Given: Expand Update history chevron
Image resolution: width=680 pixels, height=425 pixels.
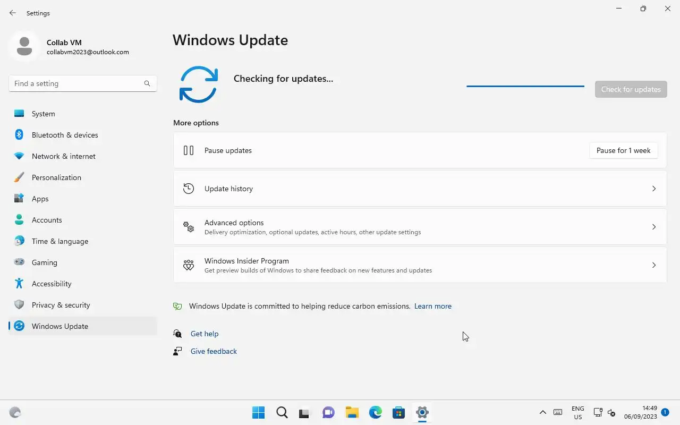Looking at the screenshot, I should click(x=654, y=189).
